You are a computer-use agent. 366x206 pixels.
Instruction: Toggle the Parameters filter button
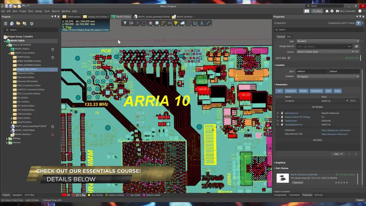tap(316, 91)
